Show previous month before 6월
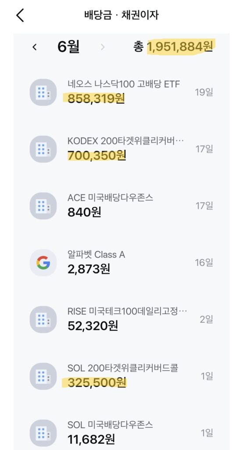The height and width of the screenshot is (450, 243). (x=34, y=47)
